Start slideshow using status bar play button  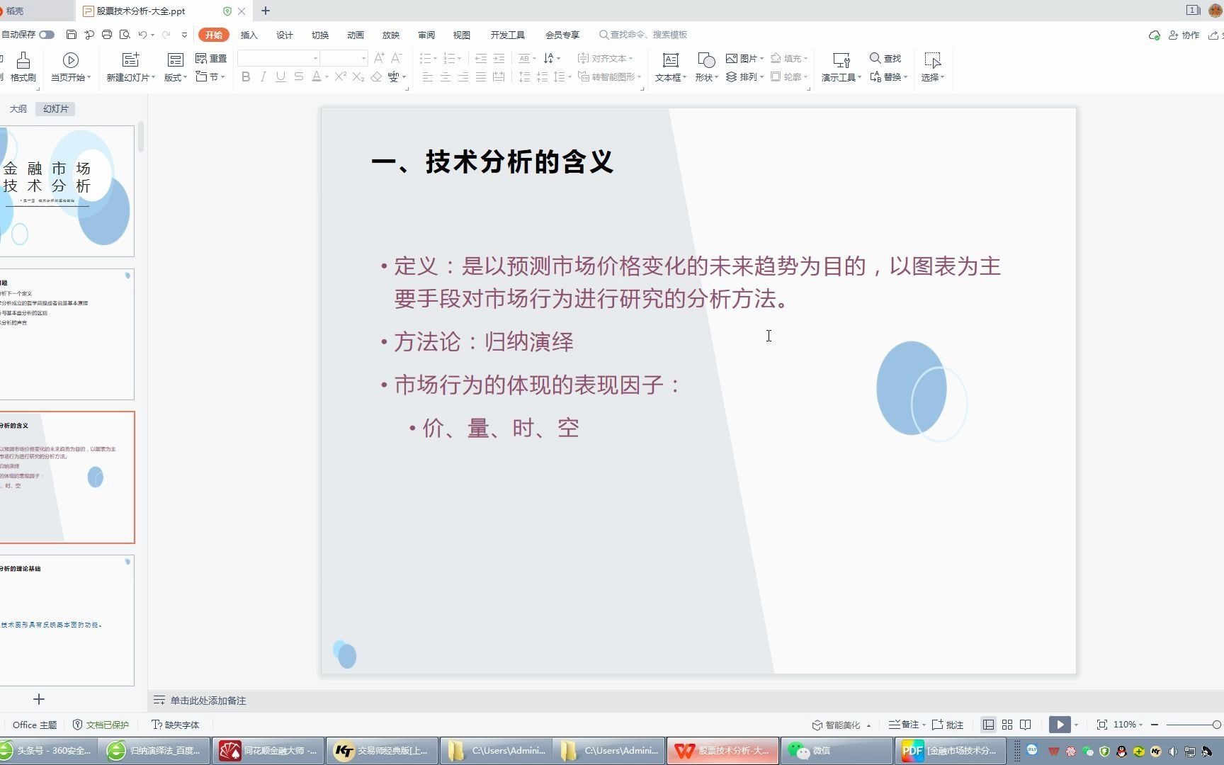(1060, 725)
